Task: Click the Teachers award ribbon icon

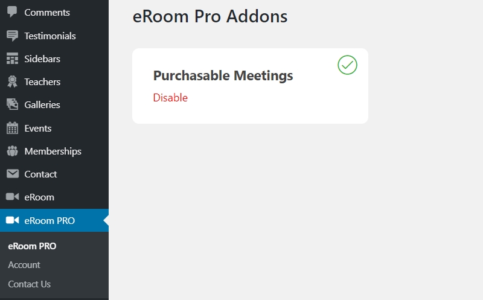Action: (x=12, y=81)
